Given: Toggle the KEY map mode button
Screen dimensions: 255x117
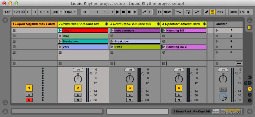Looking at the screenshot, I should coord(220,12).
